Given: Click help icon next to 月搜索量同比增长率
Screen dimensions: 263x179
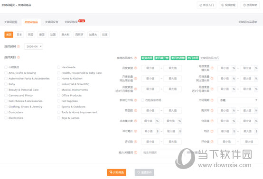Looking at the screenshot, I should coord(212,79).
